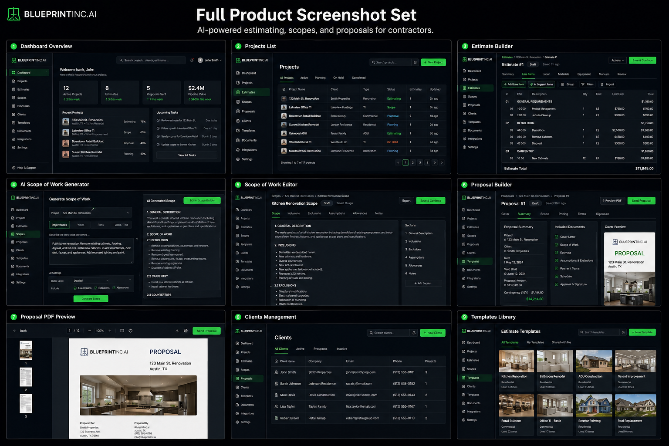Go to previous page in Projects List pagination
Image resolution: width=669 pixels, height=446 pixels.
pyautogui.click(x=398, y=162)
